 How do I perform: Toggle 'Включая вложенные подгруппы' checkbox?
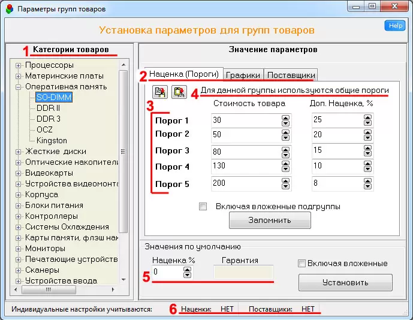(203, 206)
